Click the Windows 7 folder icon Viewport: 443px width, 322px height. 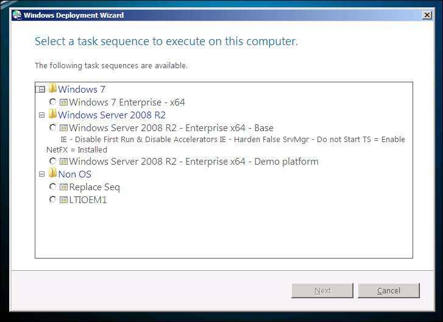coord(53,89)
